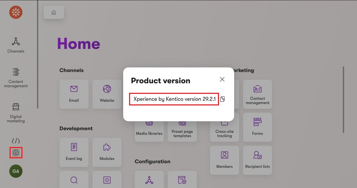Image resolution: width=357 pixels, height=188 pixels.
Task: Click the product info icon
Action: pos(16,153)
